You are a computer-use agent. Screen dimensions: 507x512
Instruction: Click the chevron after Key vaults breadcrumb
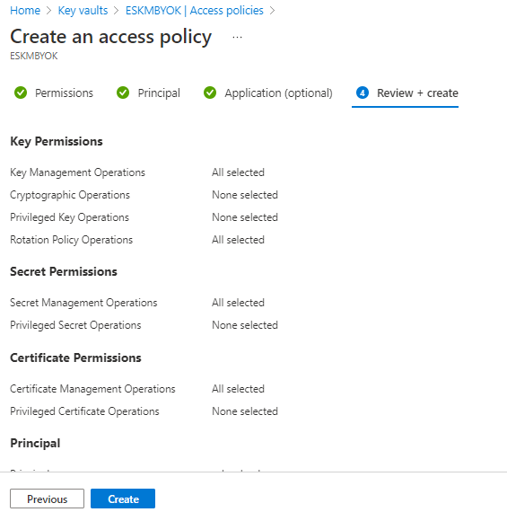(116, 11)
